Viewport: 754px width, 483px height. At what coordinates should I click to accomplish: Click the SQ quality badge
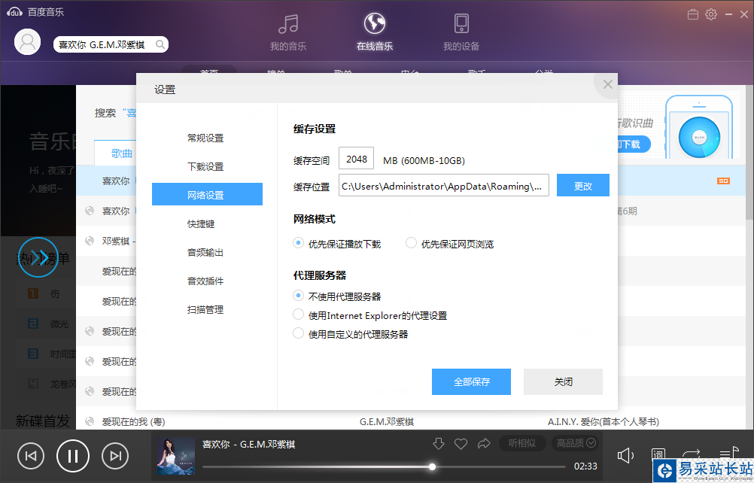(x=723, y=181)
